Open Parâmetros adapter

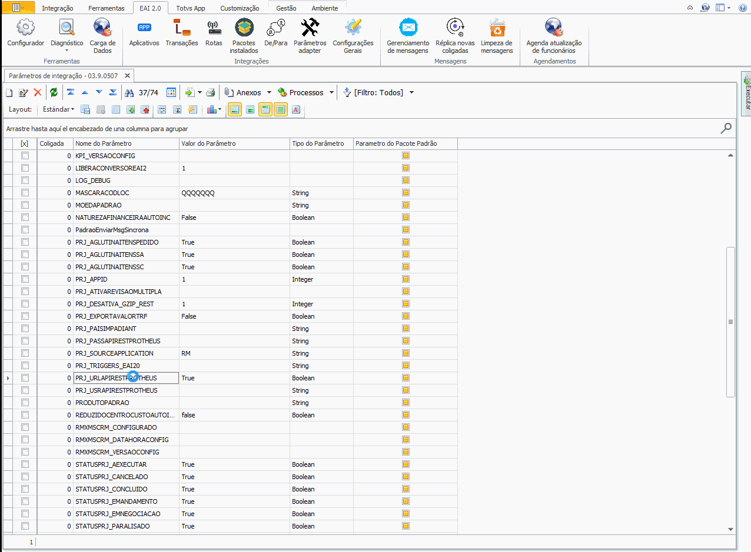click(x=310, y=35)
